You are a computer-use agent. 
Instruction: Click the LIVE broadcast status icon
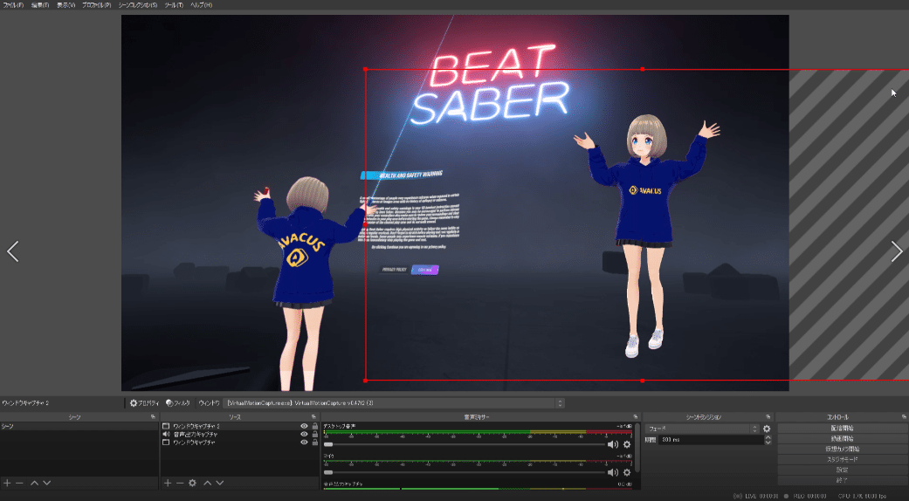click(x=737, y=497)
